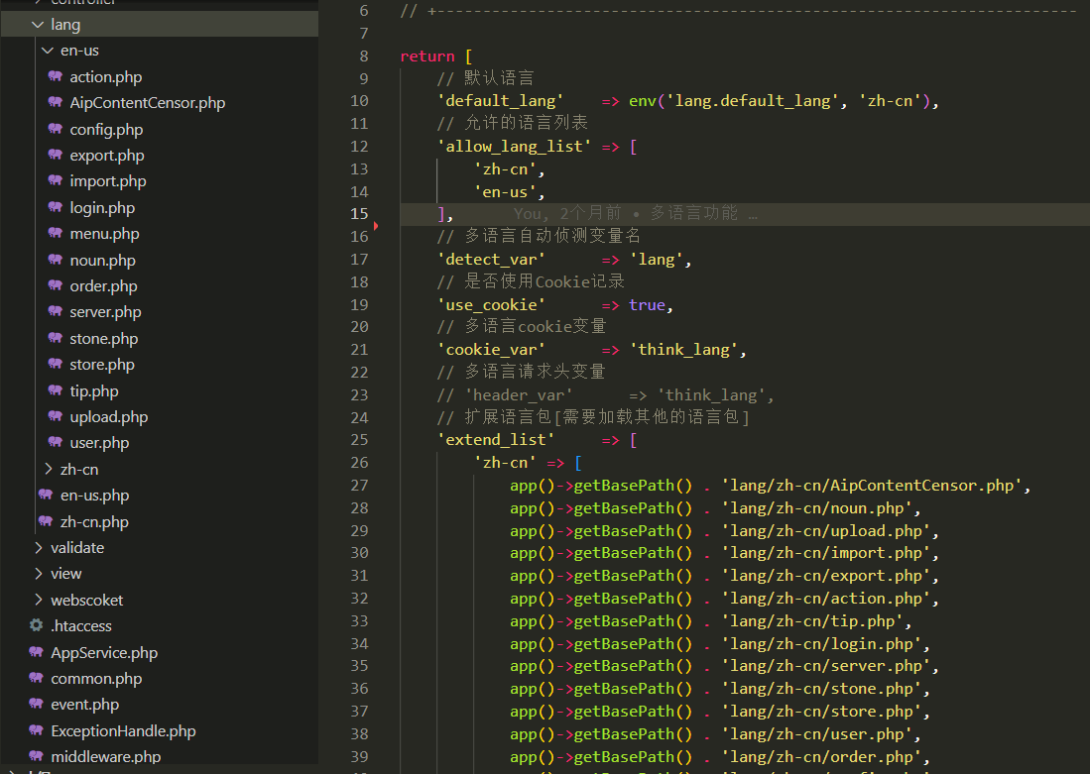Click the PHP icon beside upload.php

55,416
